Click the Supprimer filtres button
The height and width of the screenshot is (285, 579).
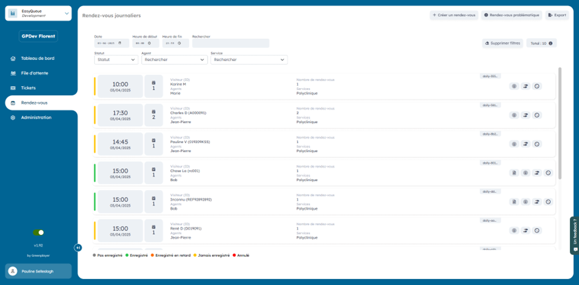(x=502, y=43)
